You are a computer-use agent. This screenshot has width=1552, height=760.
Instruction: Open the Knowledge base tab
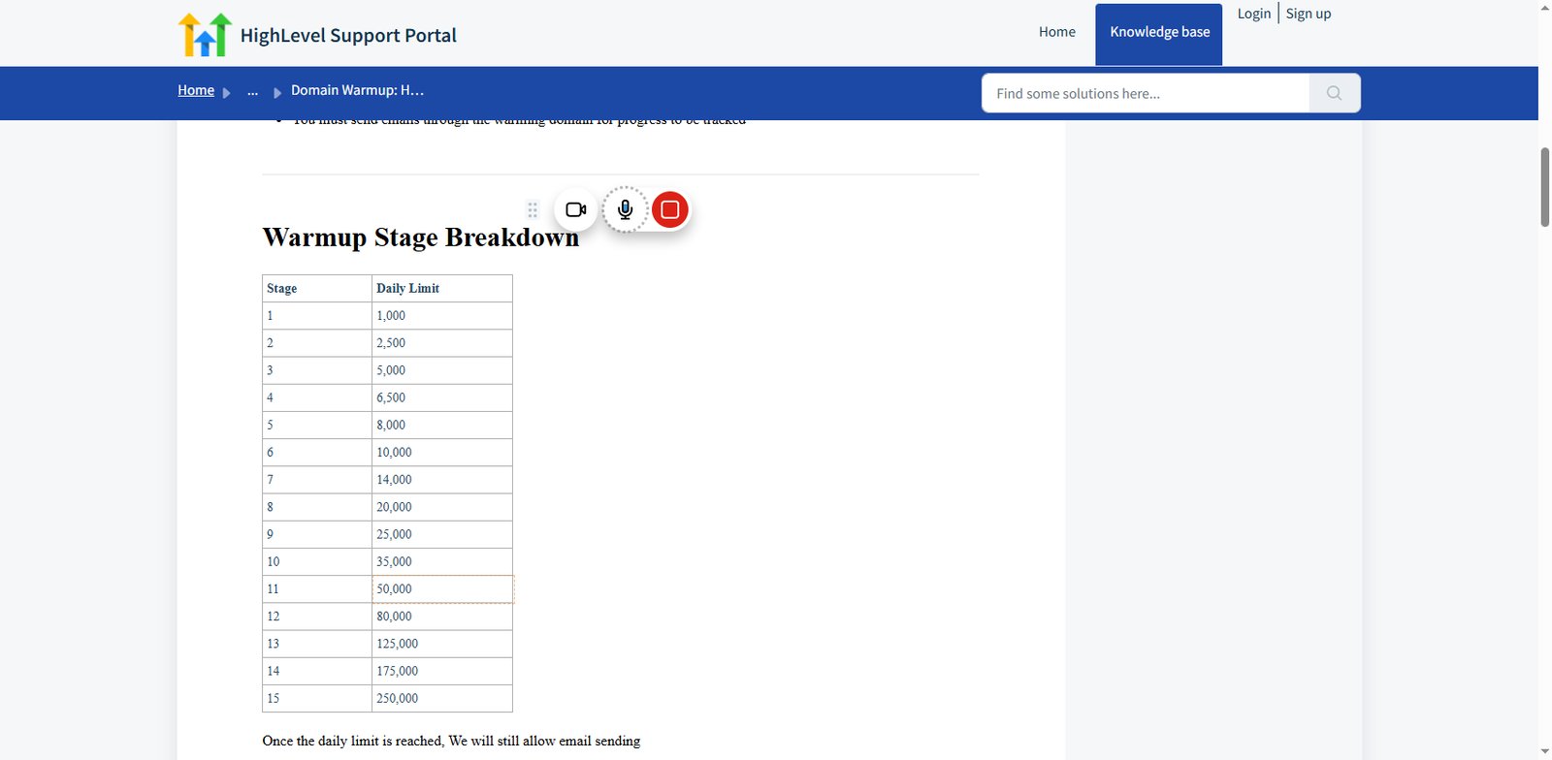tap(1159, 35)
